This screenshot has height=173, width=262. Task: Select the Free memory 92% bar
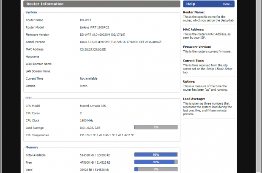pos(156,162)
